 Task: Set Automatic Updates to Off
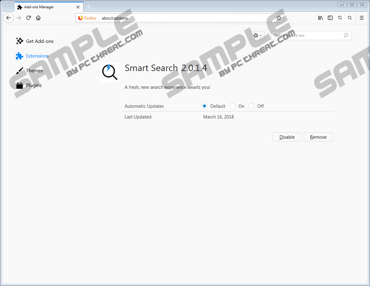252,106
